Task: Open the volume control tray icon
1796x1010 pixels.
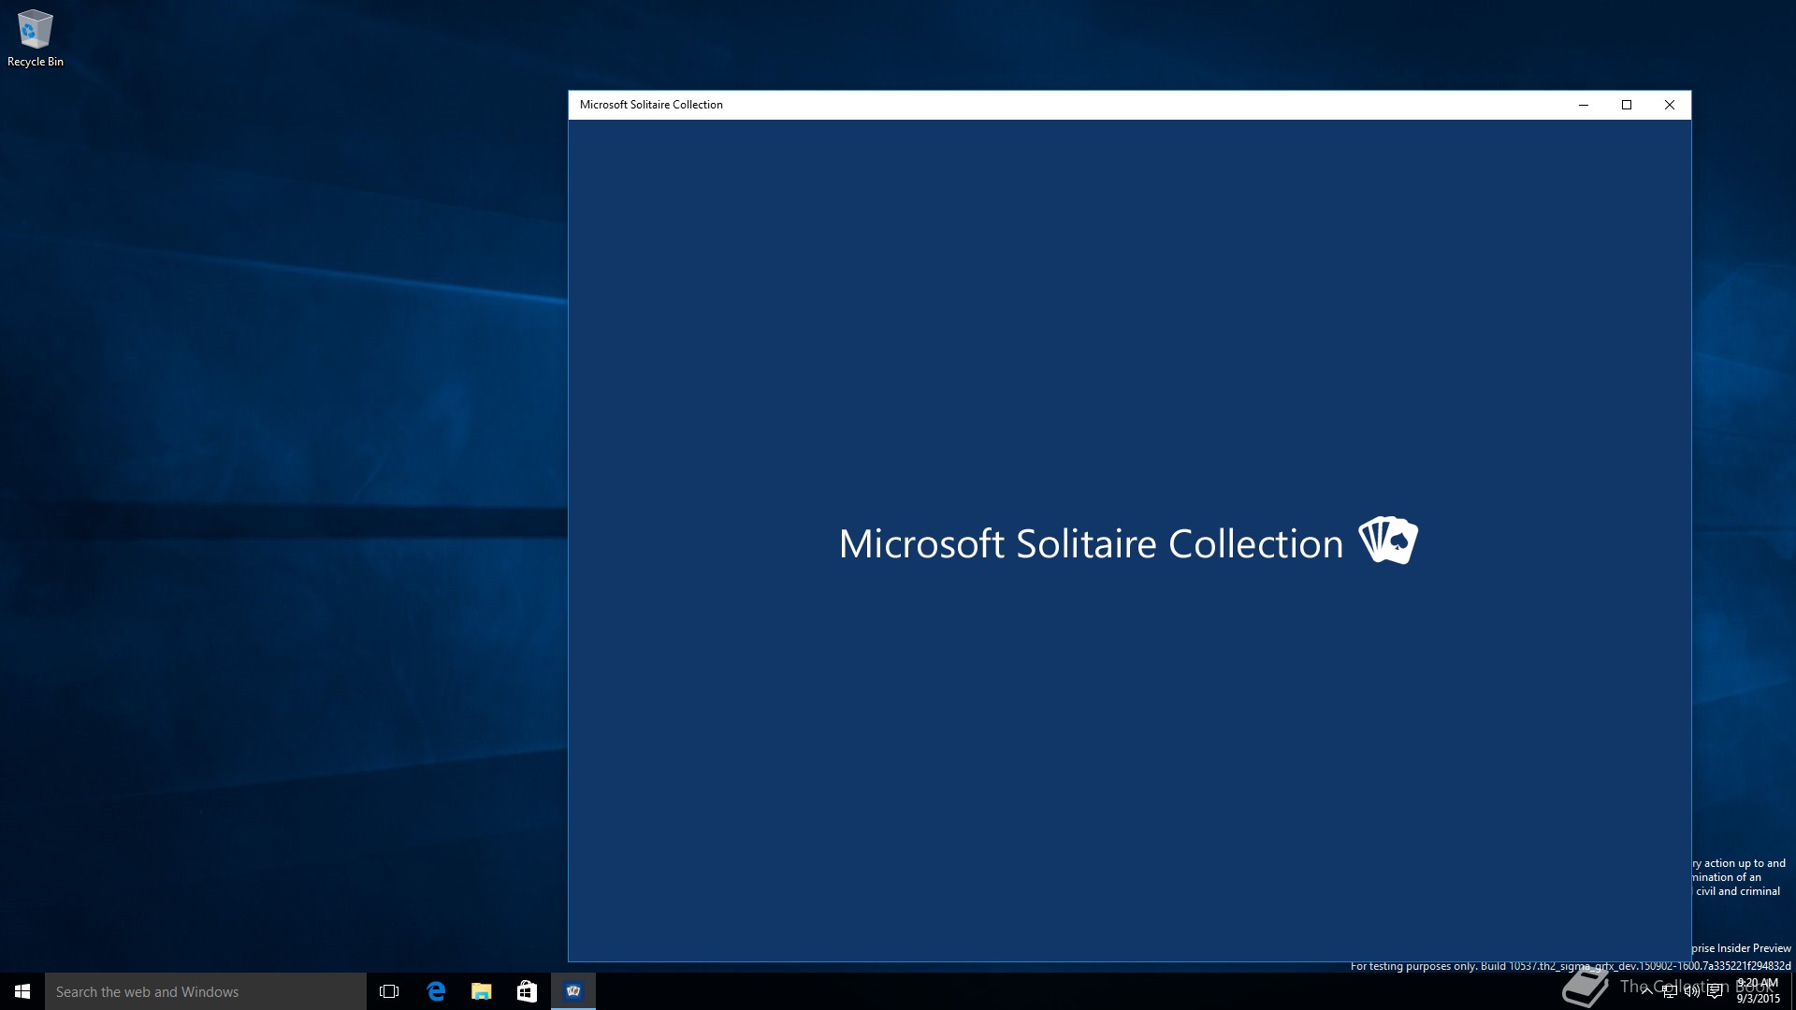Action: coord(1691,991)
